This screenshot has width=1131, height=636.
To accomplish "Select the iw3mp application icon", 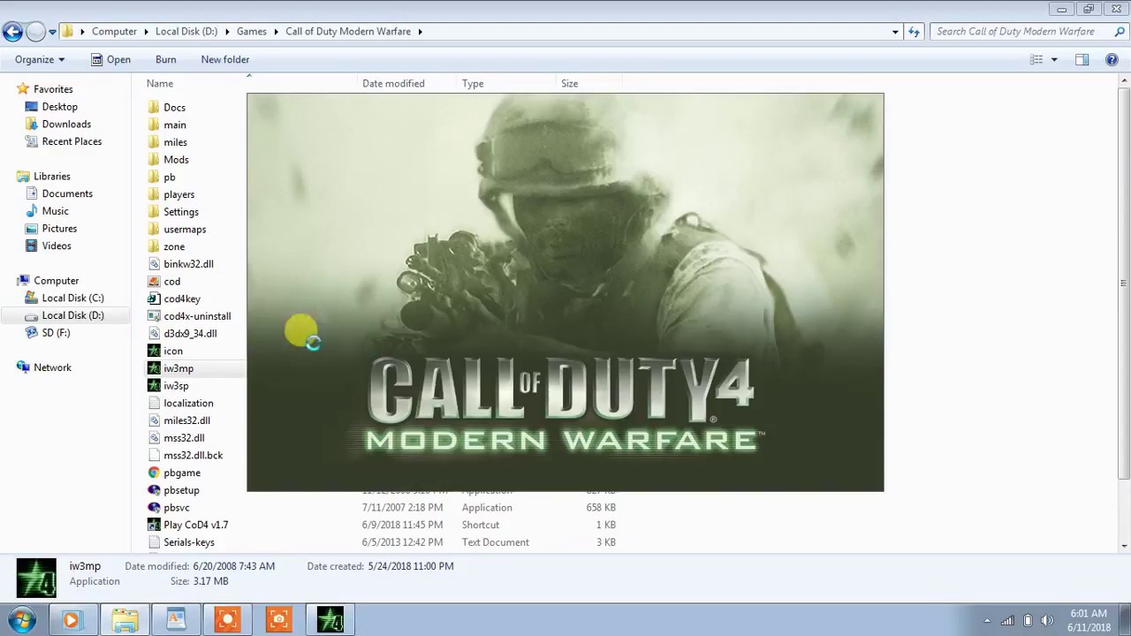I will [x=154, y=368].
